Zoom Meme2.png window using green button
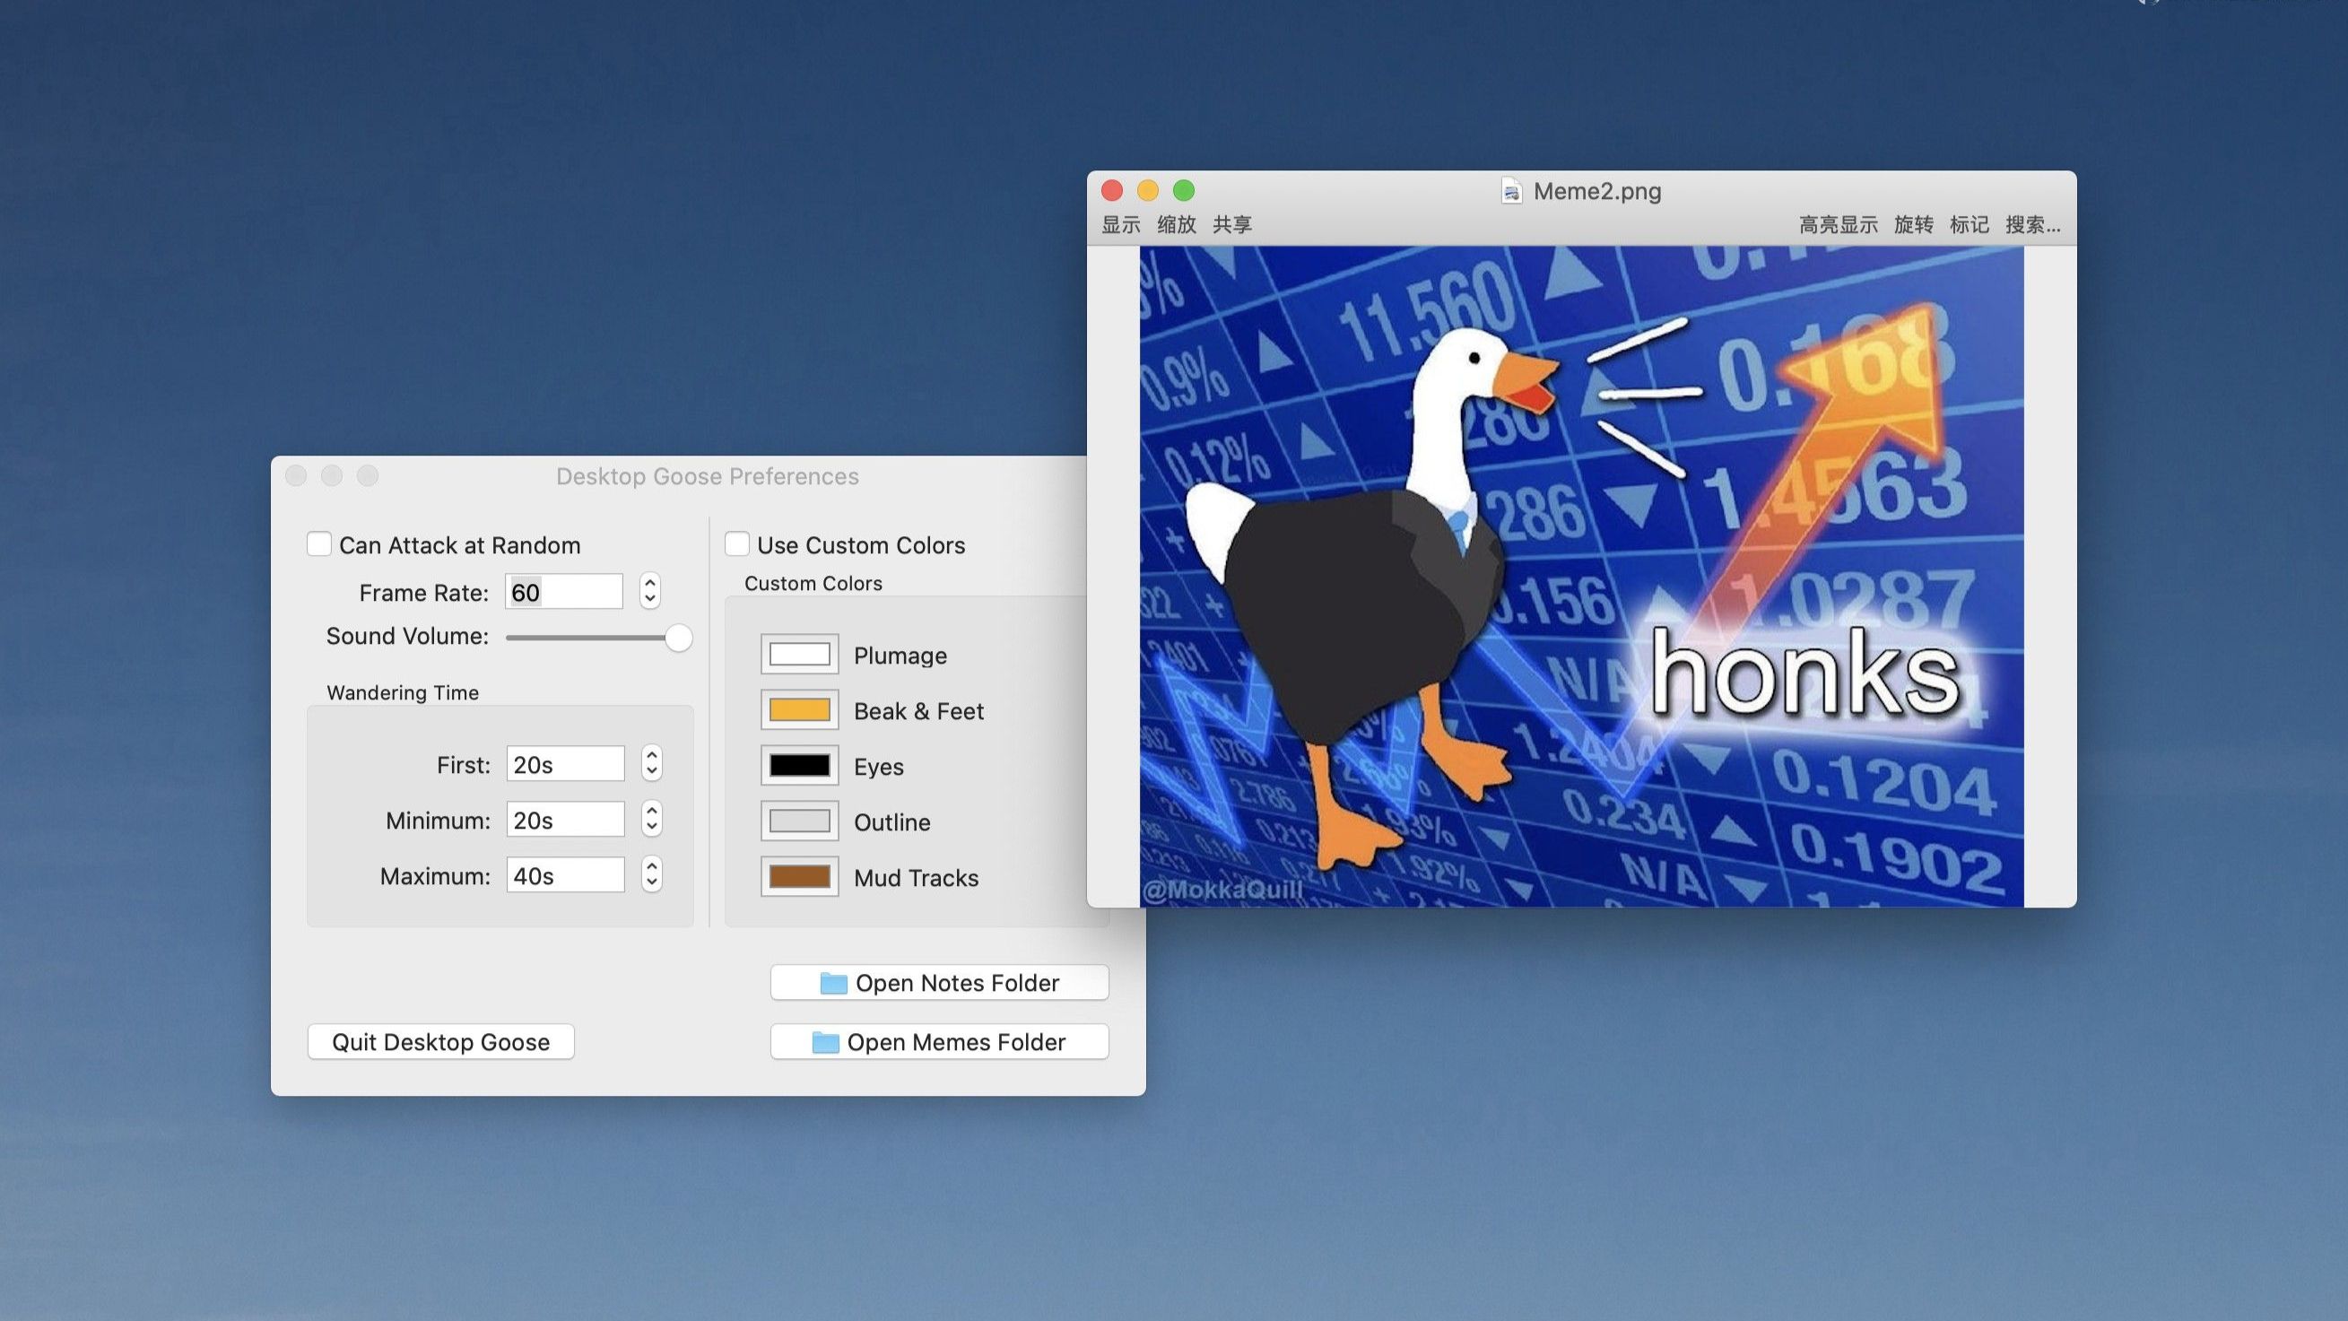The width and height of the screenshot is (2348, 1321). [1183, 190]
